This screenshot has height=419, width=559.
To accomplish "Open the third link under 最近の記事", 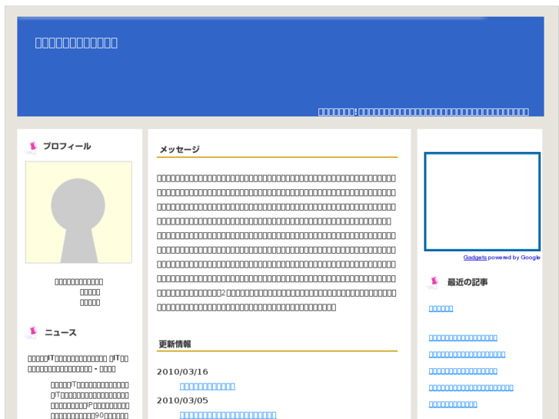I will (467, 354).
